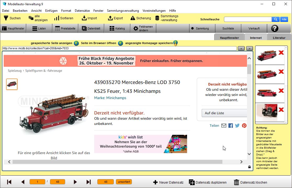Click the down arrow on the vertical scrollbar

pyautogui.click(x=249, y=154)
